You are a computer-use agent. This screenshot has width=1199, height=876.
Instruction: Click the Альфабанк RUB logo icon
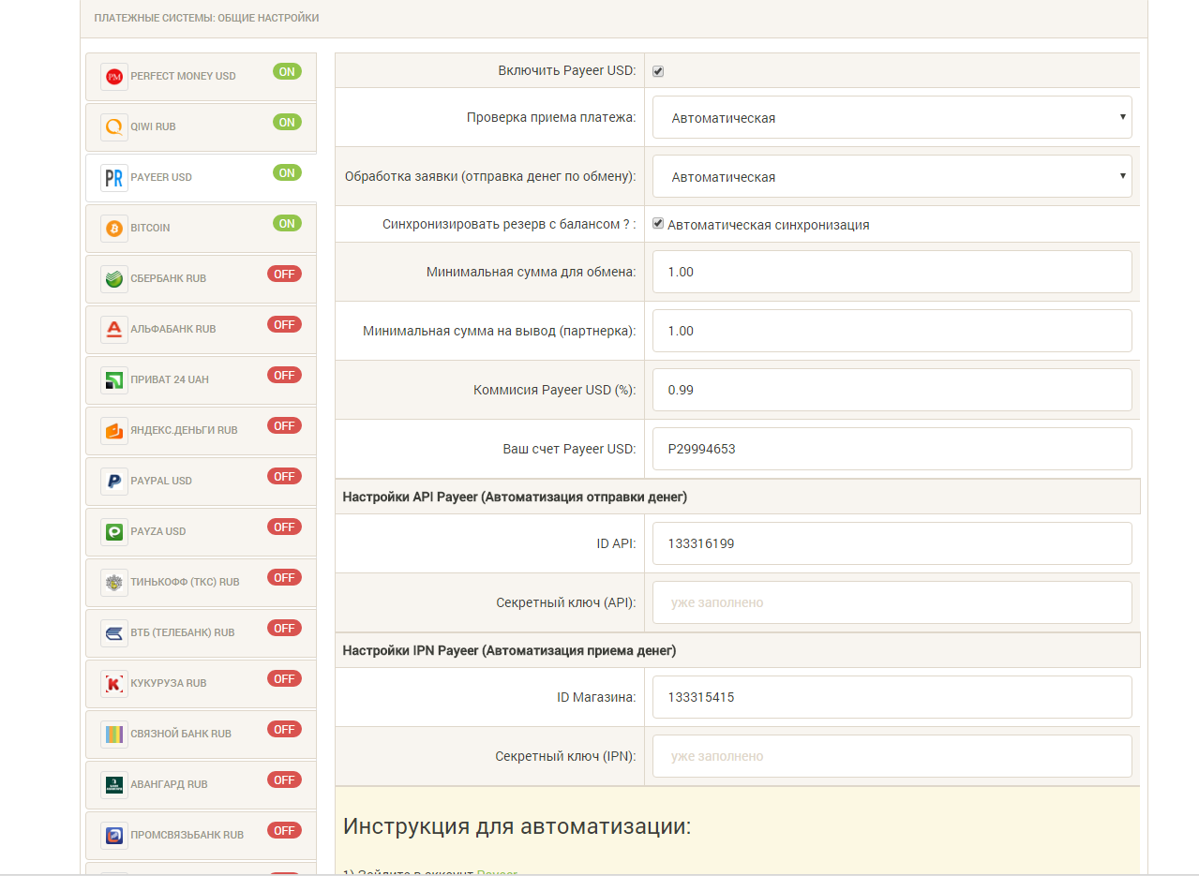(114, 330)
